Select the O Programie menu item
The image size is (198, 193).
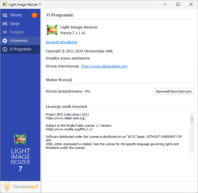coord(20,49)
